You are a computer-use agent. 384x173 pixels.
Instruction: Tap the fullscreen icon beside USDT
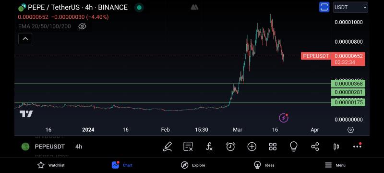pyautogui.click(x=324, y=7)
